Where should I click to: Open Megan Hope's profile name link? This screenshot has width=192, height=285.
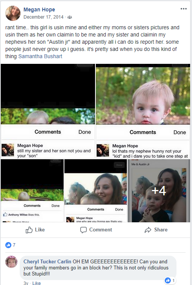[x=39, y=9]
